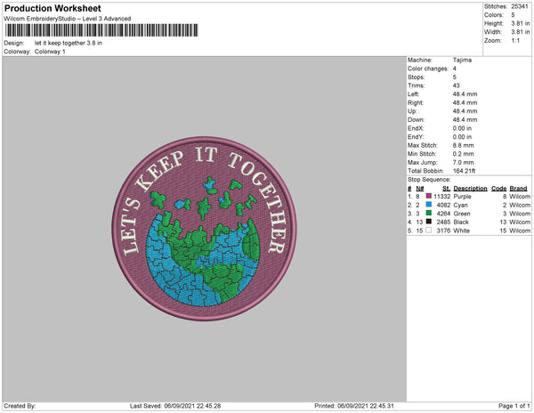534x413 pixels.
Task: Click the 'Colorway 1' value
Action: (x=50, y=52)
